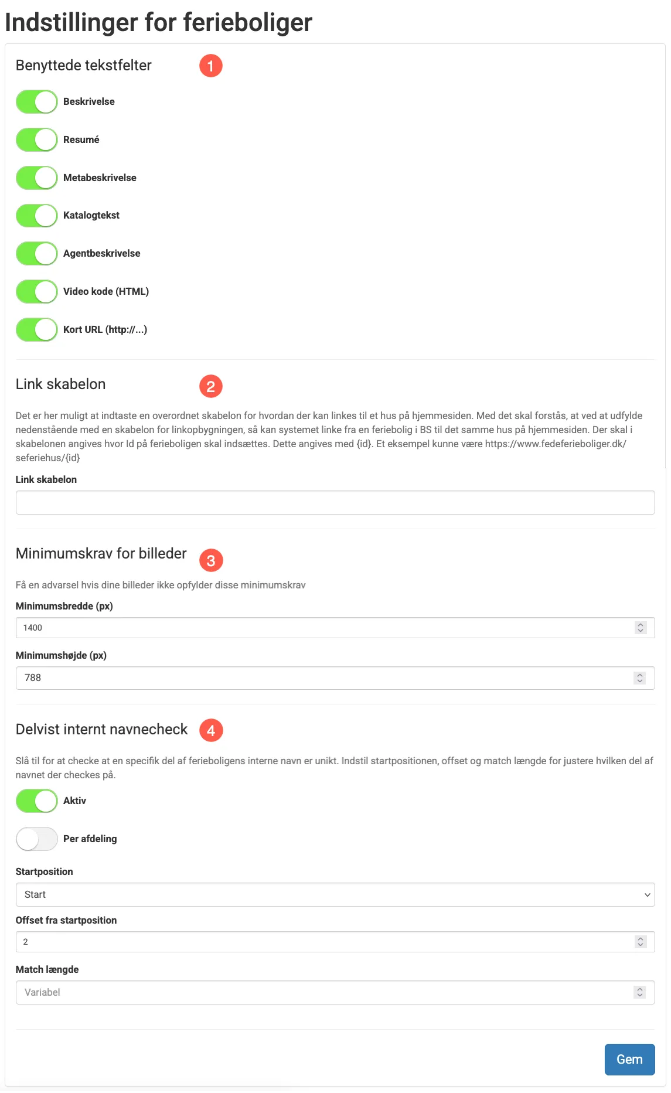Disable the Beskrivelse toggle
This screenshot has width=671, height=1093.
tap(36, 101)
